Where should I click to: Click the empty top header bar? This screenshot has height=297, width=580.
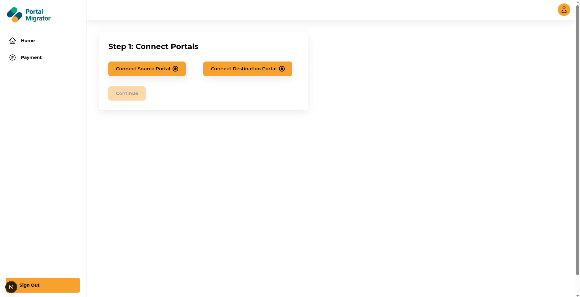point(313,10)
